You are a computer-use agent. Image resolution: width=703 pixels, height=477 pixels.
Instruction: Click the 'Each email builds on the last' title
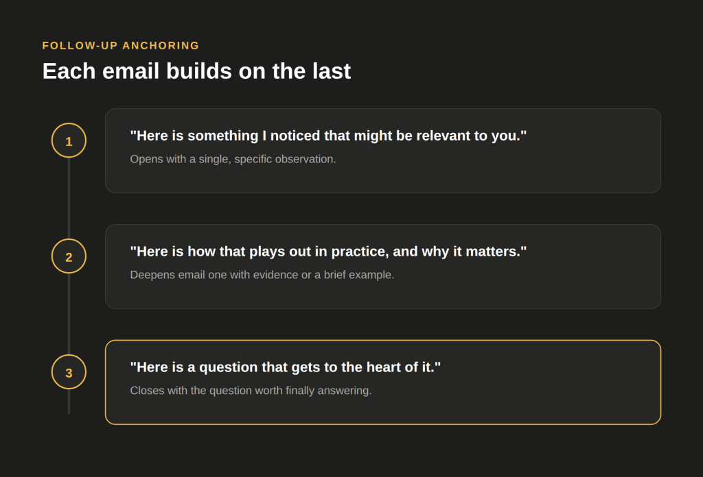pos(196,71)
